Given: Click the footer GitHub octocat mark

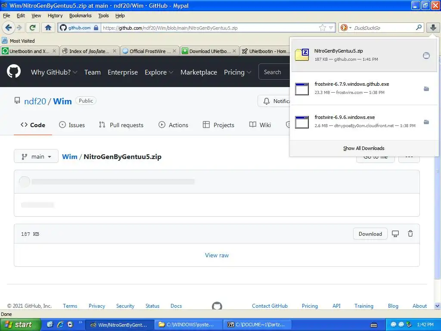Looking at the screenshot, I should pos(217,306).
